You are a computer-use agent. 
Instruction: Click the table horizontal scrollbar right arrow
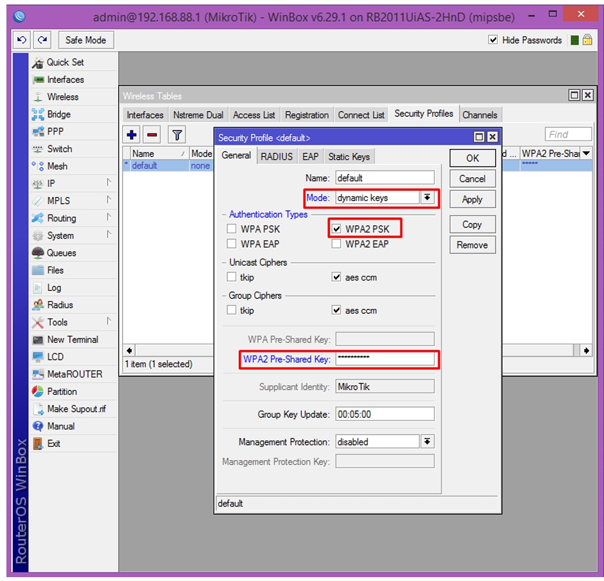pos(586,351)
